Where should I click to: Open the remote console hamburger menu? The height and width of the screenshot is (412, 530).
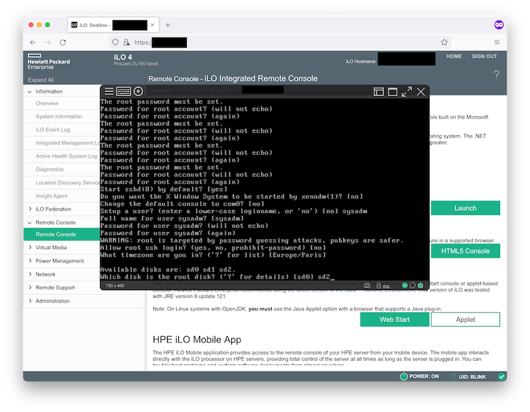(109, 91)
